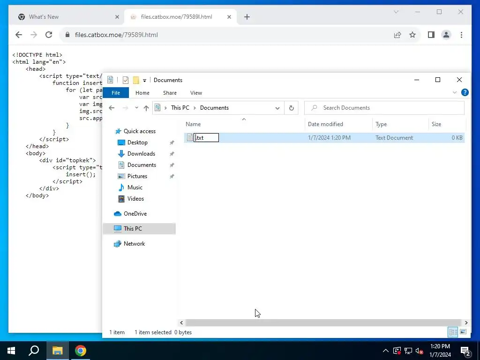Image resolution: width=480 pixels, height=360 pixels.
Task: Open notification center icon
Action: (465, 351)
